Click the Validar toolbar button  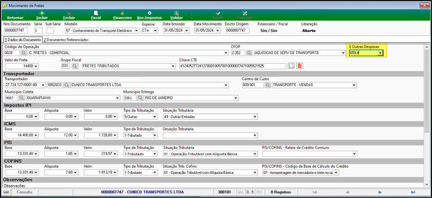[x=177, y=15]
